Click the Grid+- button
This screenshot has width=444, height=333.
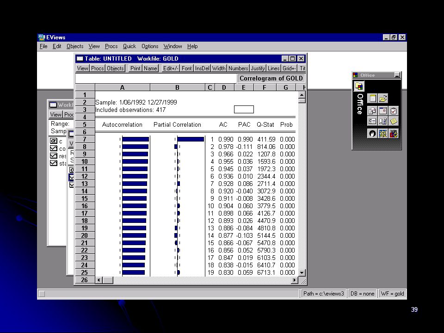point(289,68)
